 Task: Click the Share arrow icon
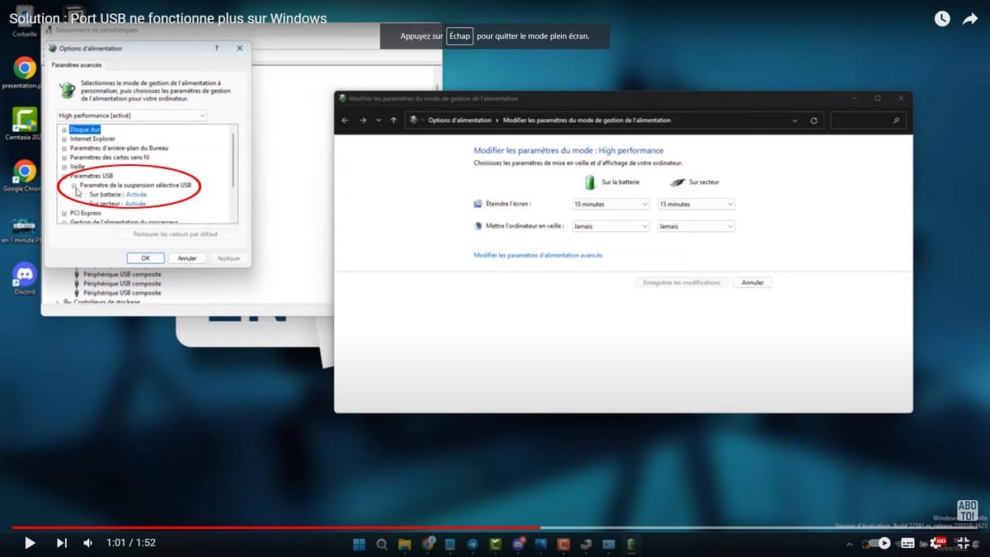pyautogui.click(x=969, y=19)
